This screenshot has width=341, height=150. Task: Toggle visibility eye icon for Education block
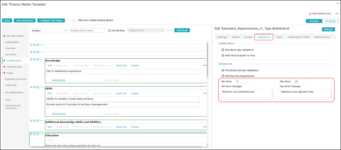[x=34, y=134]
